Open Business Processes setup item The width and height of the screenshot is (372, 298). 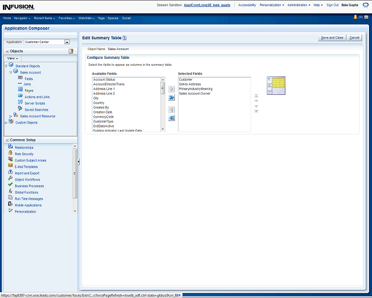point(29,186)
